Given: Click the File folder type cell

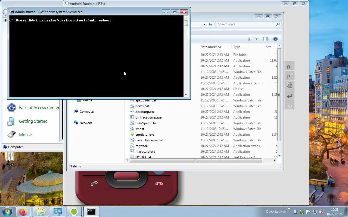Looking at the screenshot, I should [240, 55].
